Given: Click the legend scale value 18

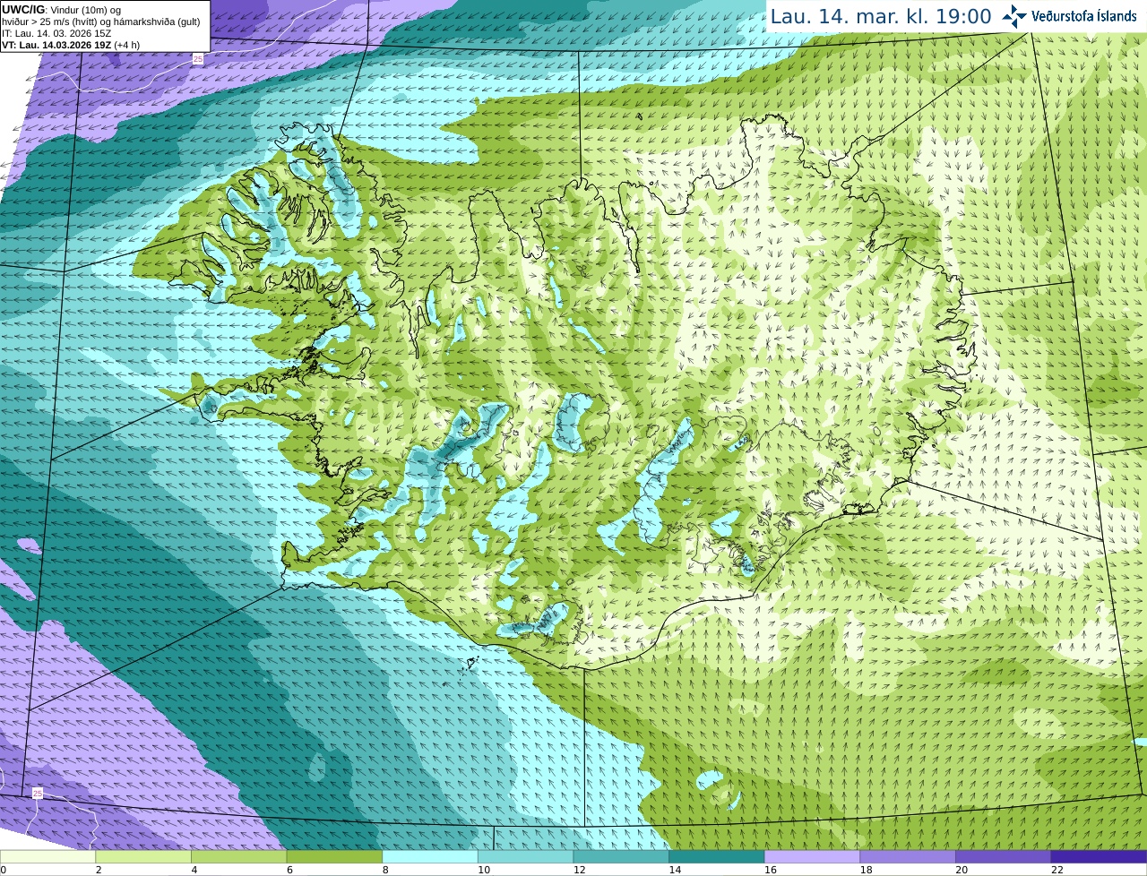Looking at the screenshot, I should tap(867, 870).
